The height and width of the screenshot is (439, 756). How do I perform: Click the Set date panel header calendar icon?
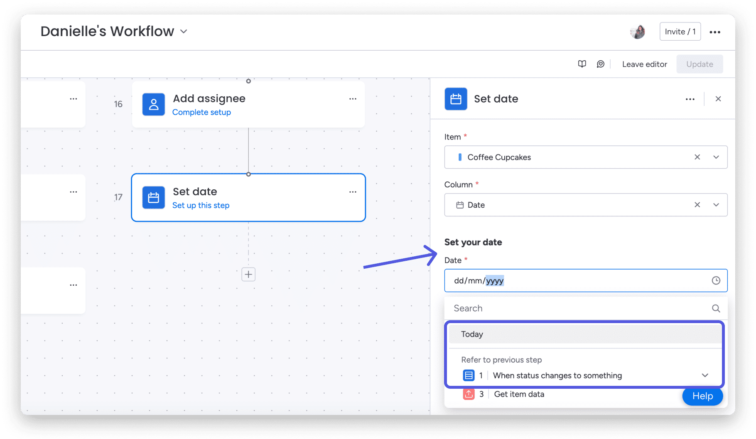(x=456, y=99)
